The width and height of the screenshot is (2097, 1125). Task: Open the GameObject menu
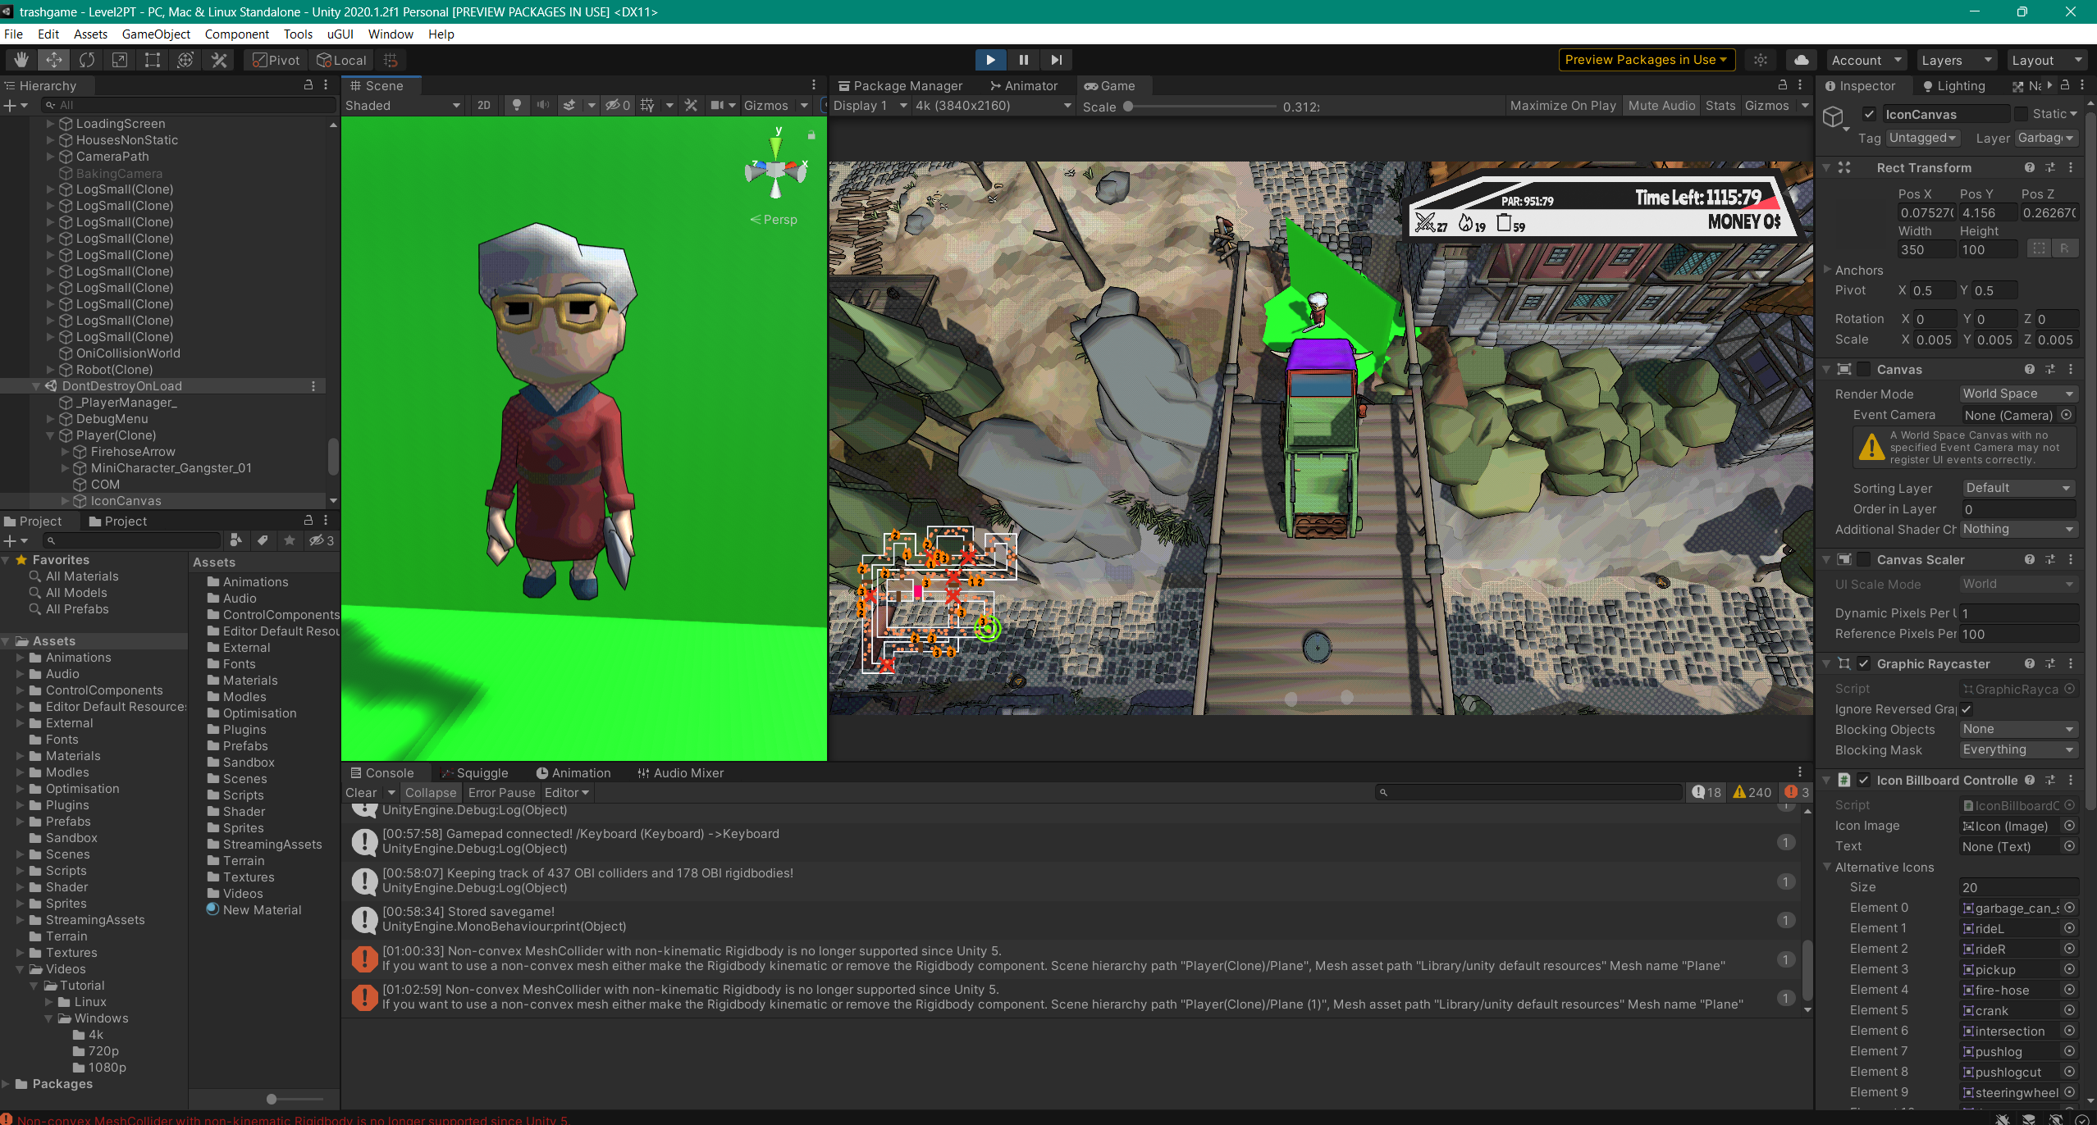[x=156, y=34]
